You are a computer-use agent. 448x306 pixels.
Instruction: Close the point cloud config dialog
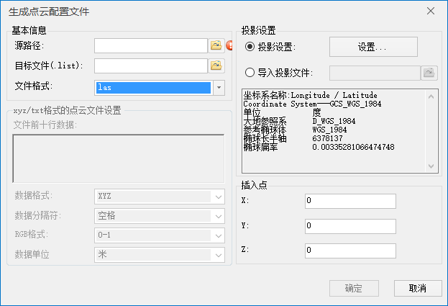(430, 12)
